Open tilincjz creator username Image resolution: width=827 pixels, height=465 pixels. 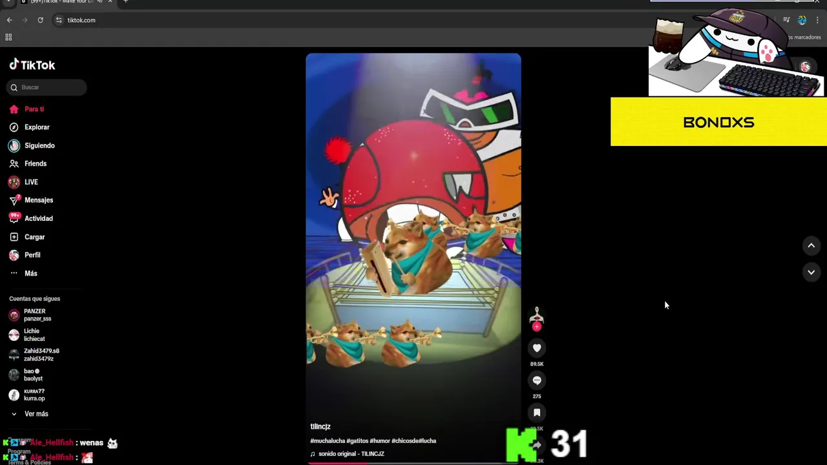[320, 426]
